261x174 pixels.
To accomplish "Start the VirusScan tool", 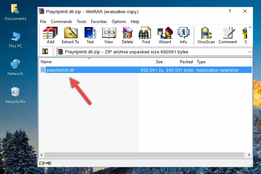I will coord(206,35).
